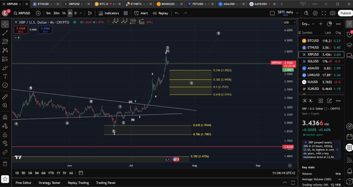
Task: Click the trash remove objects icon
Action: [5, 164]
